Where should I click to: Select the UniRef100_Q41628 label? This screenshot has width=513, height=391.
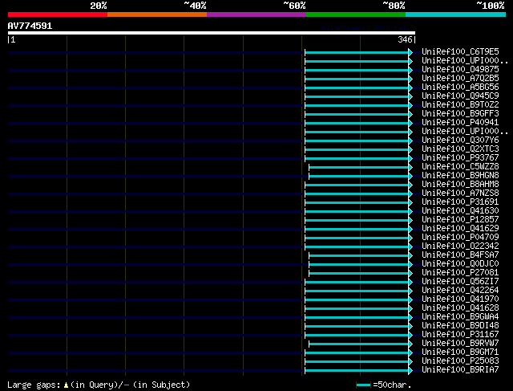click(460, 308)
